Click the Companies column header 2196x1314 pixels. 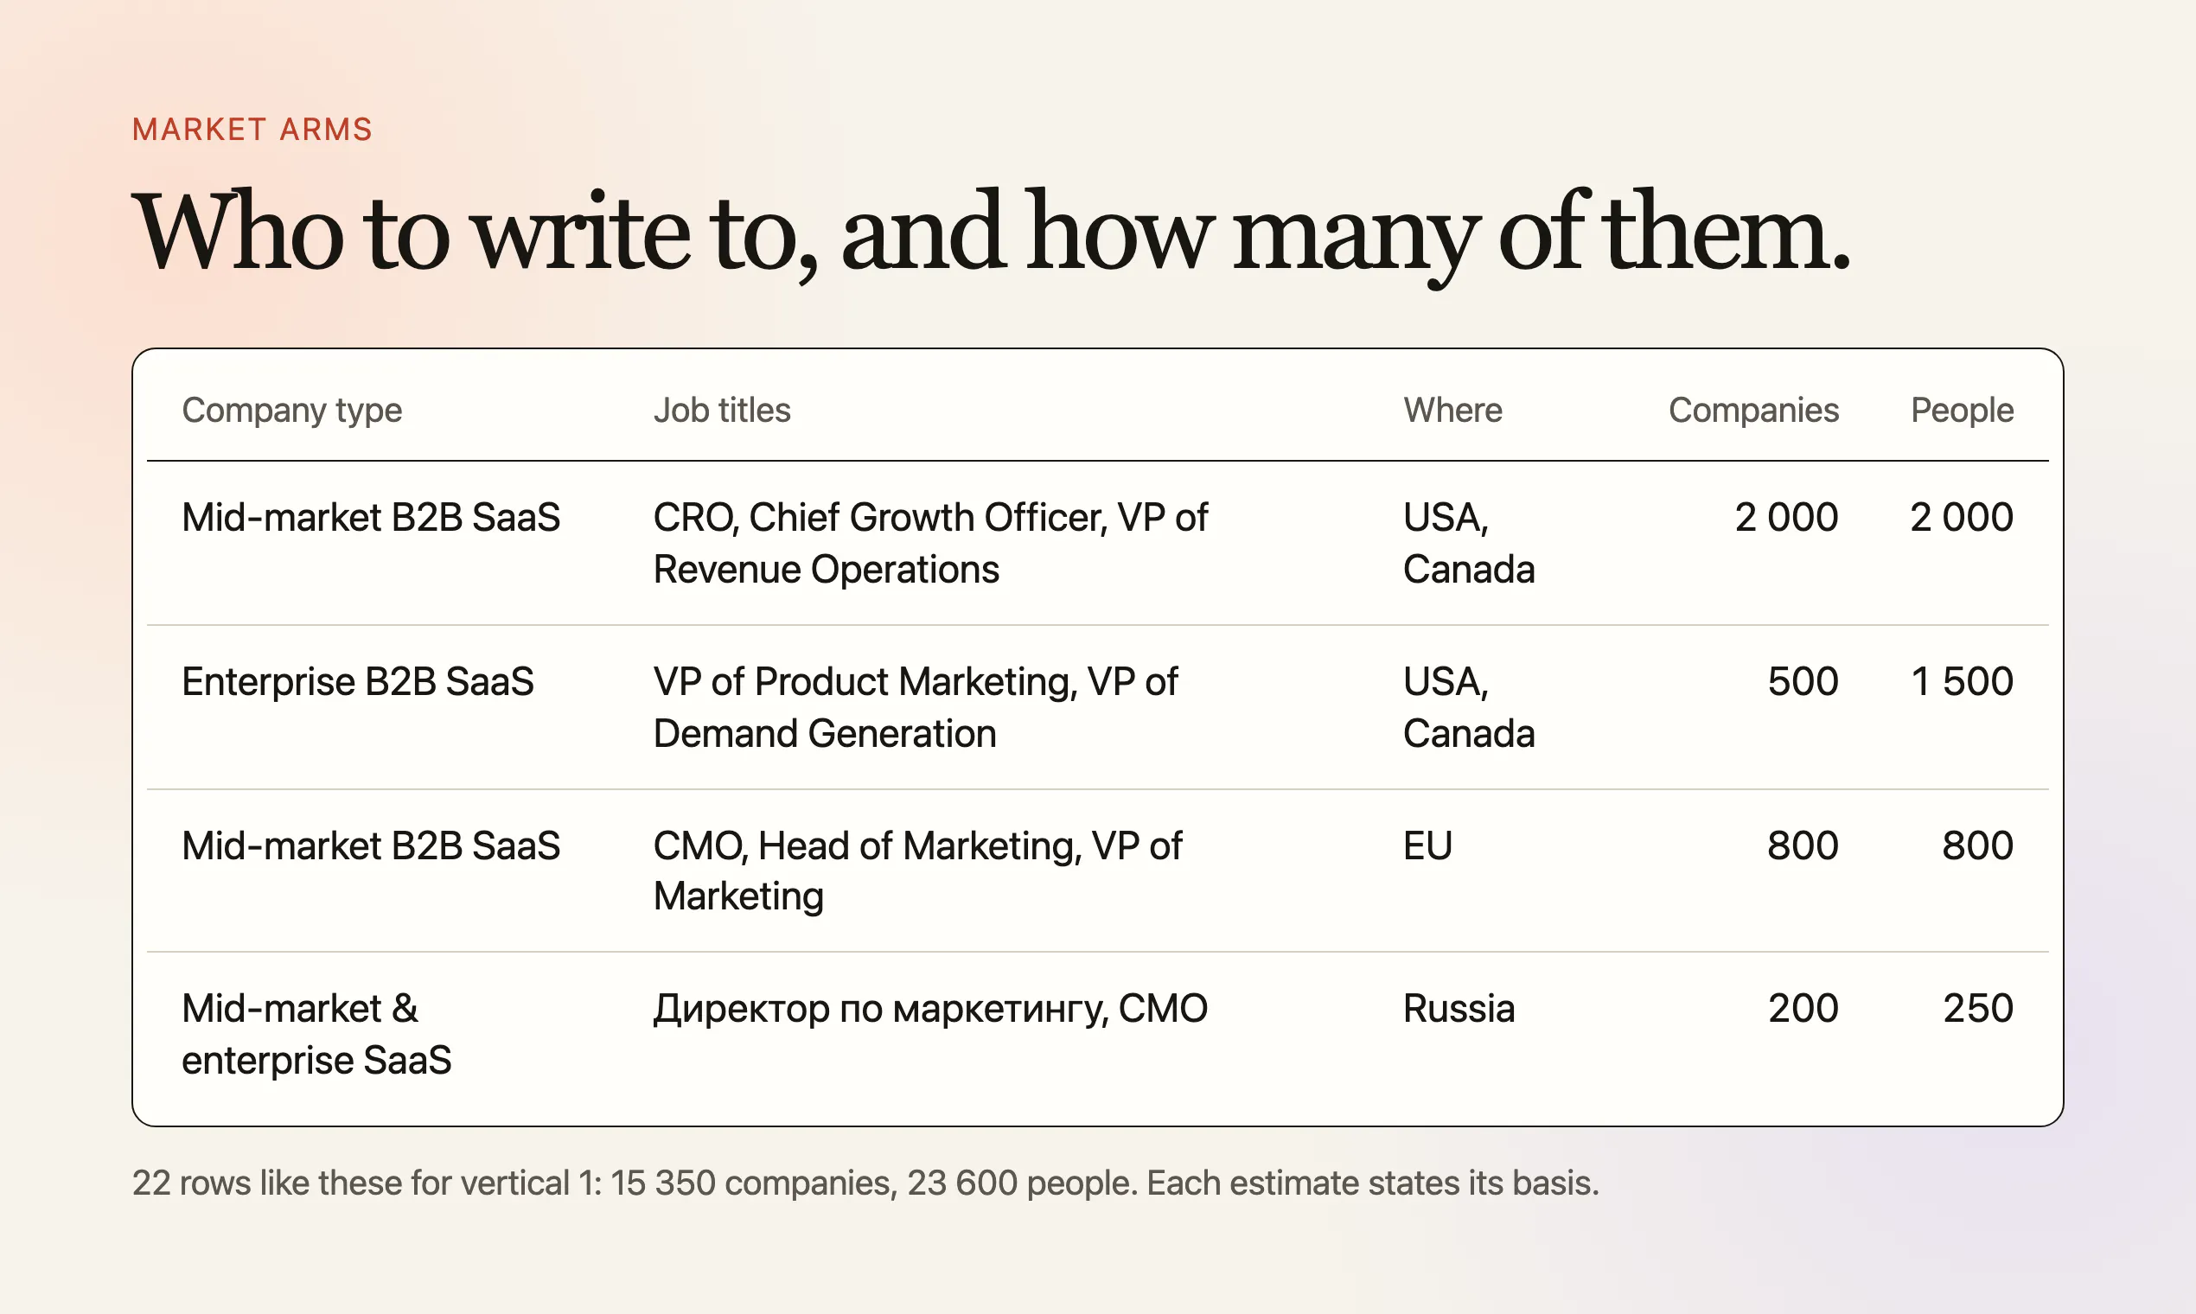pos(1753,410)
